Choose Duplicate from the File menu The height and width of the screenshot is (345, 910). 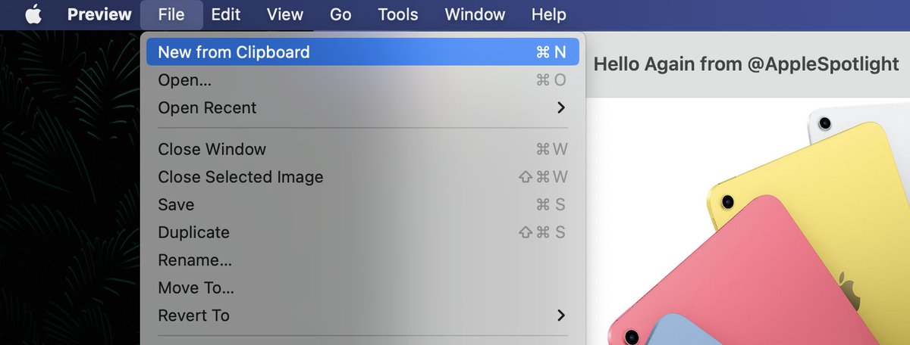(362, 232)
